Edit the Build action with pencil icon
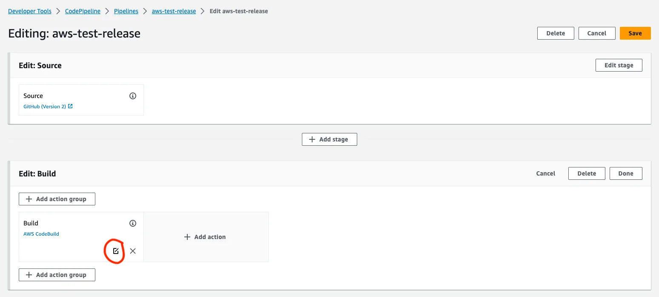The width and height of the screenshot is (659, 297). coord(115,251)
